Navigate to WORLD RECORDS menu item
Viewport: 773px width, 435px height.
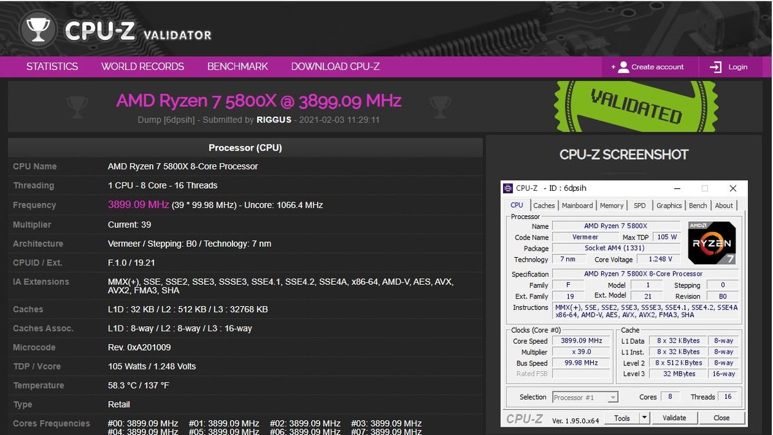coord(142,66)
